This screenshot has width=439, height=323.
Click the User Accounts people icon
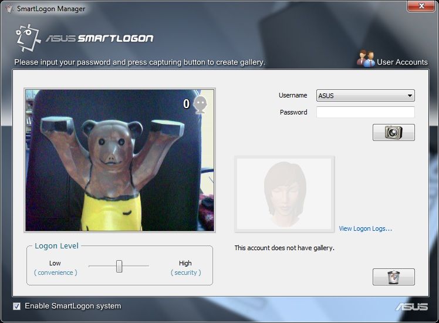366,59
